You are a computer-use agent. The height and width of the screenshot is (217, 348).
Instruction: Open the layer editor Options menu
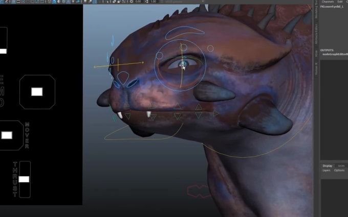(339, 170)
